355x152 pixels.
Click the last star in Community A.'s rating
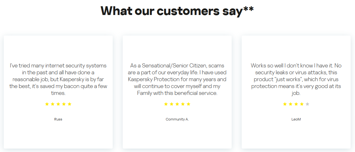coord(188,104)
